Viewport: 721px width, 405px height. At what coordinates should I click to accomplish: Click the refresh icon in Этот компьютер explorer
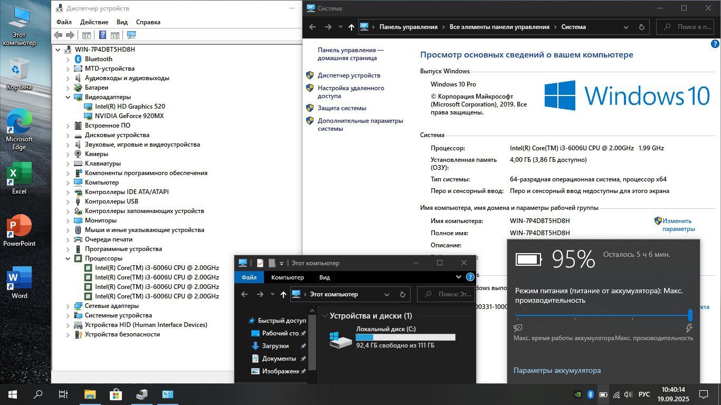403,294
